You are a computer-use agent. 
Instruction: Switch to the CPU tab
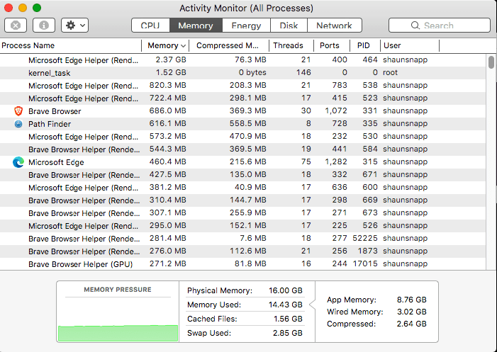coord(150,25)
